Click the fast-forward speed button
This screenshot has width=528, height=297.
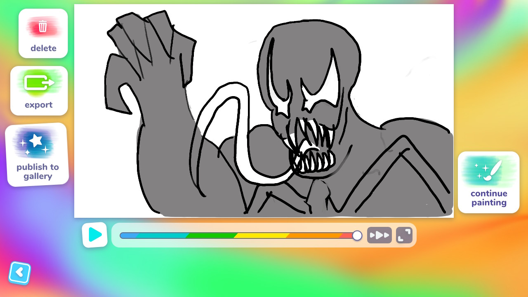point(379,235)
